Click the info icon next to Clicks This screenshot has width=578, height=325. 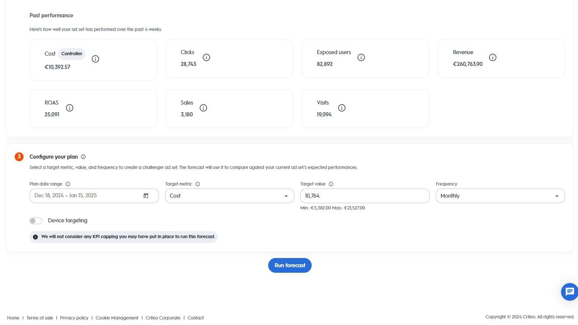206,57
